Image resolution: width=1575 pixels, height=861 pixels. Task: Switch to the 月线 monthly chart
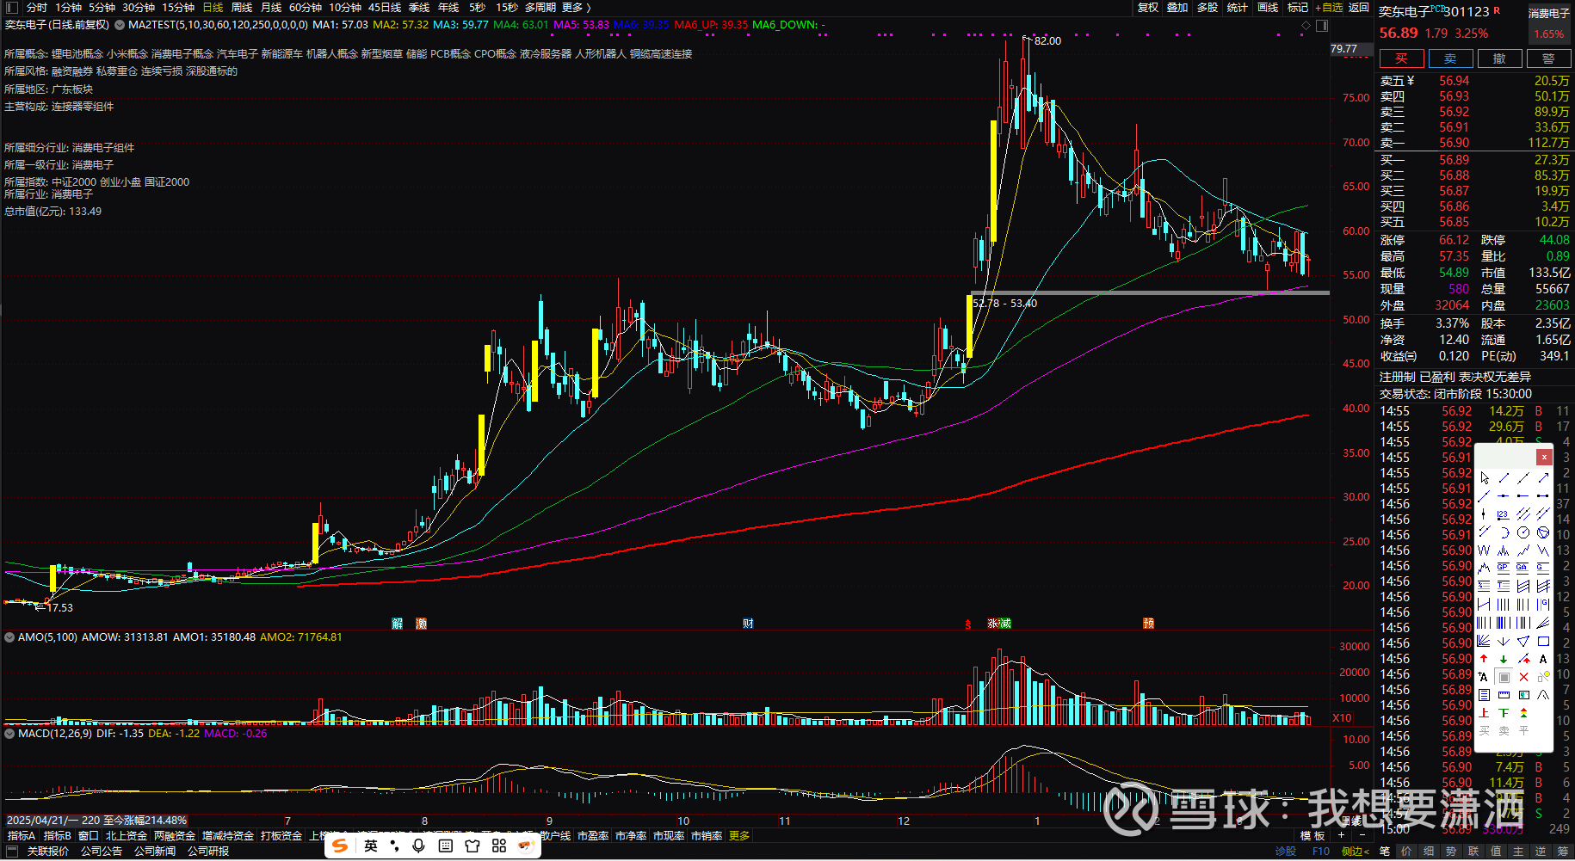pyautogui.click(x=271, y=8)
